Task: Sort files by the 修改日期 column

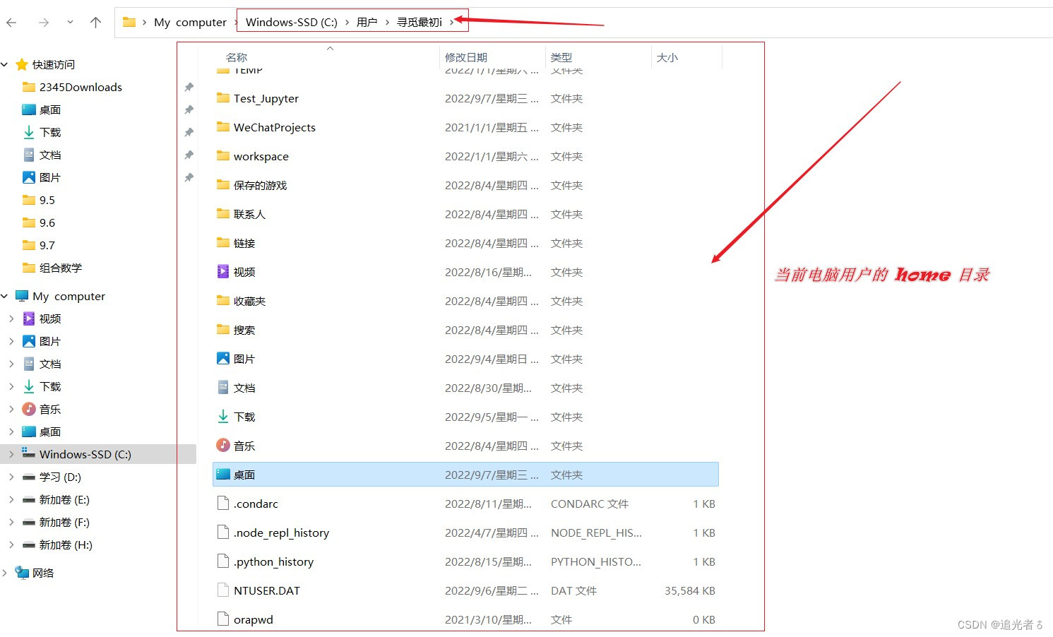Action: coord(466,57)
